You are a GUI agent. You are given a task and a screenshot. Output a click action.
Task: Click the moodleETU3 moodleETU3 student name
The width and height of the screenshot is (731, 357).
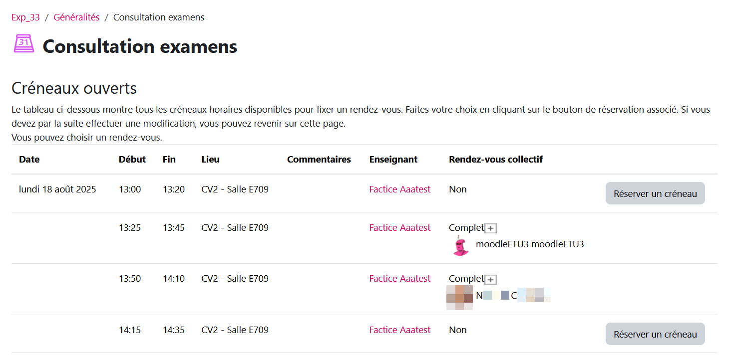pos(530,244)
